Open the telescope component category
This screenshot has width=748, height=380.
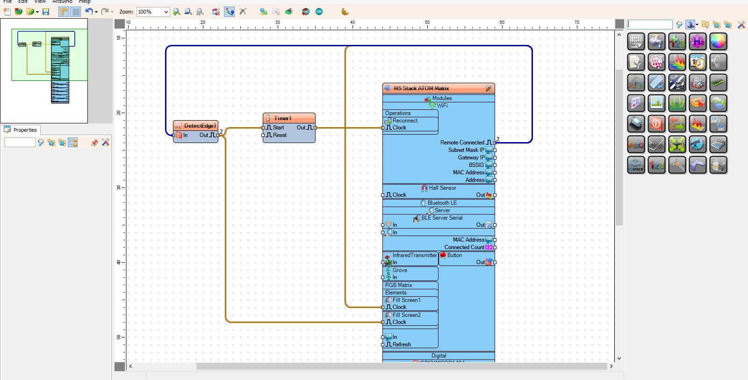pyautogui.click(x=698, y=144)
